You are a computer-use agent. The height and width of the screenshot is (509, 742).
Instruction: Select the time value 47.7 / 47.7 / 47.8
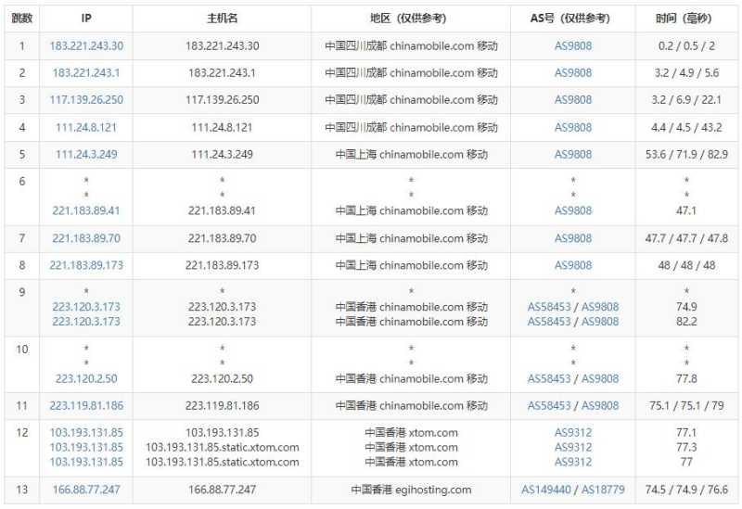(686, 238)
